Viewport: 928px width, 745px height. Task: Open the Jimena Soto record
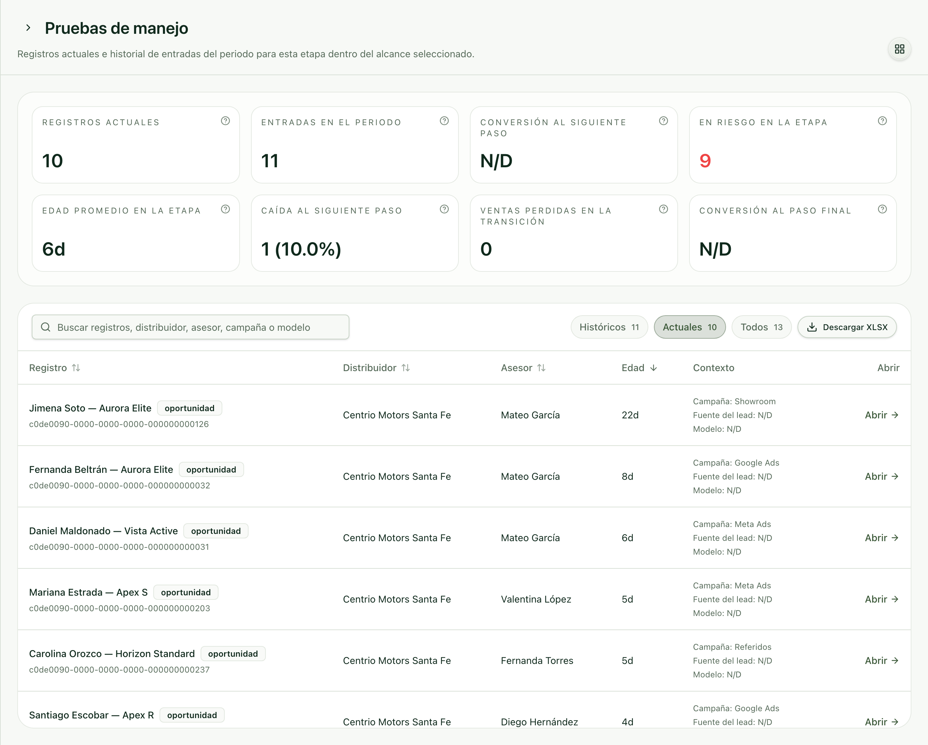881,415
